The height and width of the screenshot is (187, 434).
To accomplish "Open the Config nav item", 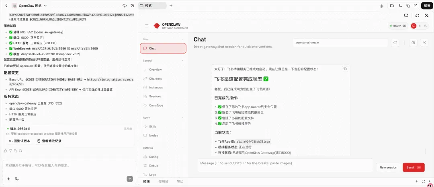I will click(163, 157).
